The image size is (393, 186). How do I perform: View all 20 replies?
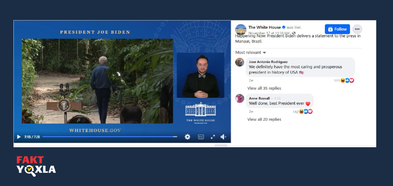click(x=264, y=119)
